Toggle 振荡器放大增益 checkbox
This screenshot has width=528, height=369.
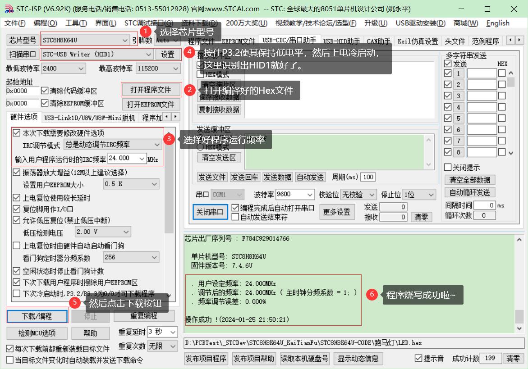pyautogui.click(x=16, y=172)
